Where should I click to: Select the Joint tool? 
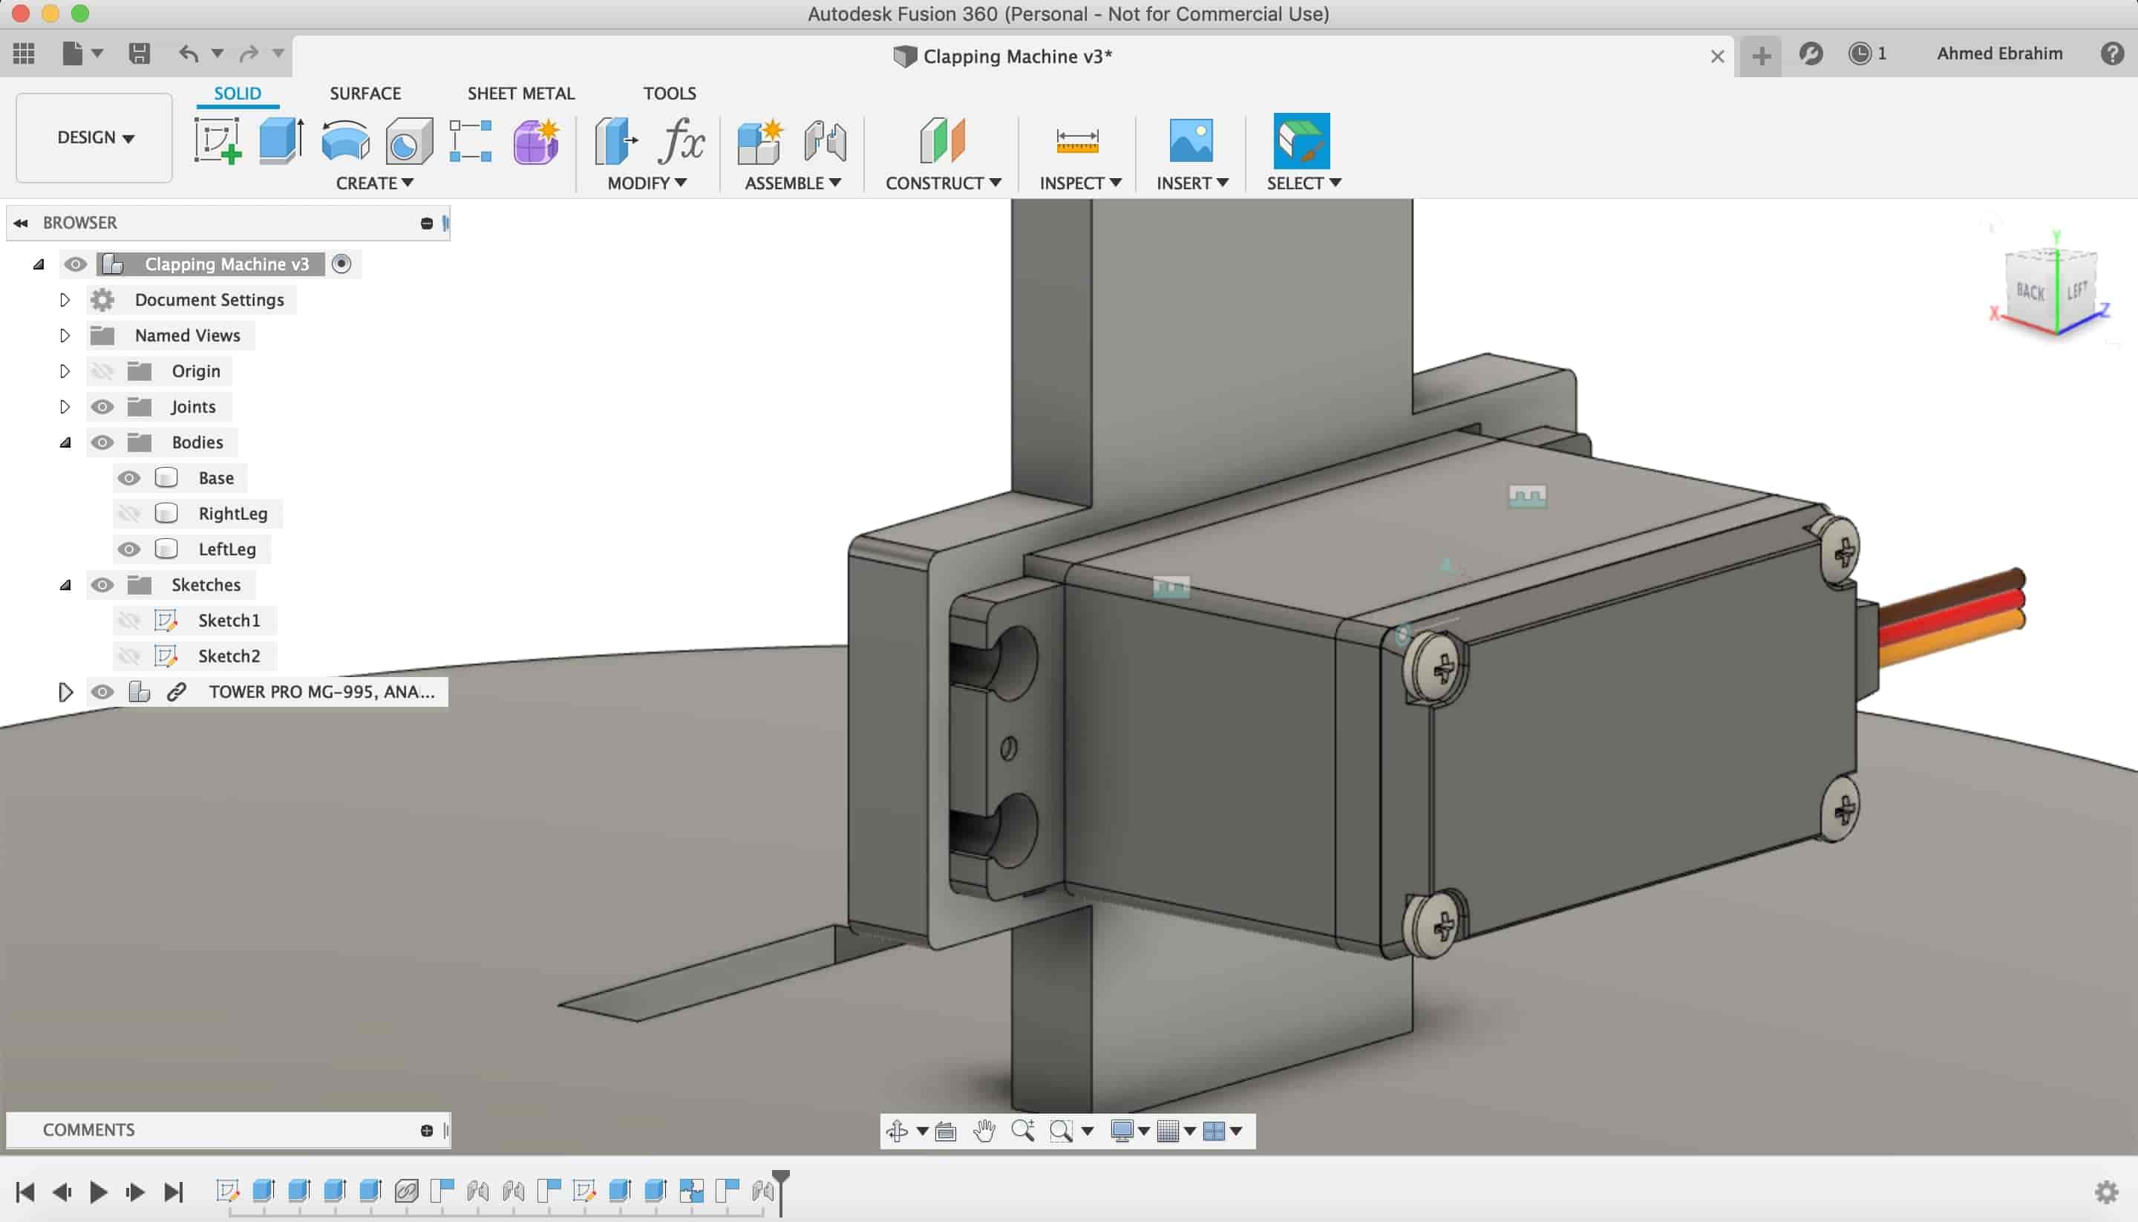(825, 140)
